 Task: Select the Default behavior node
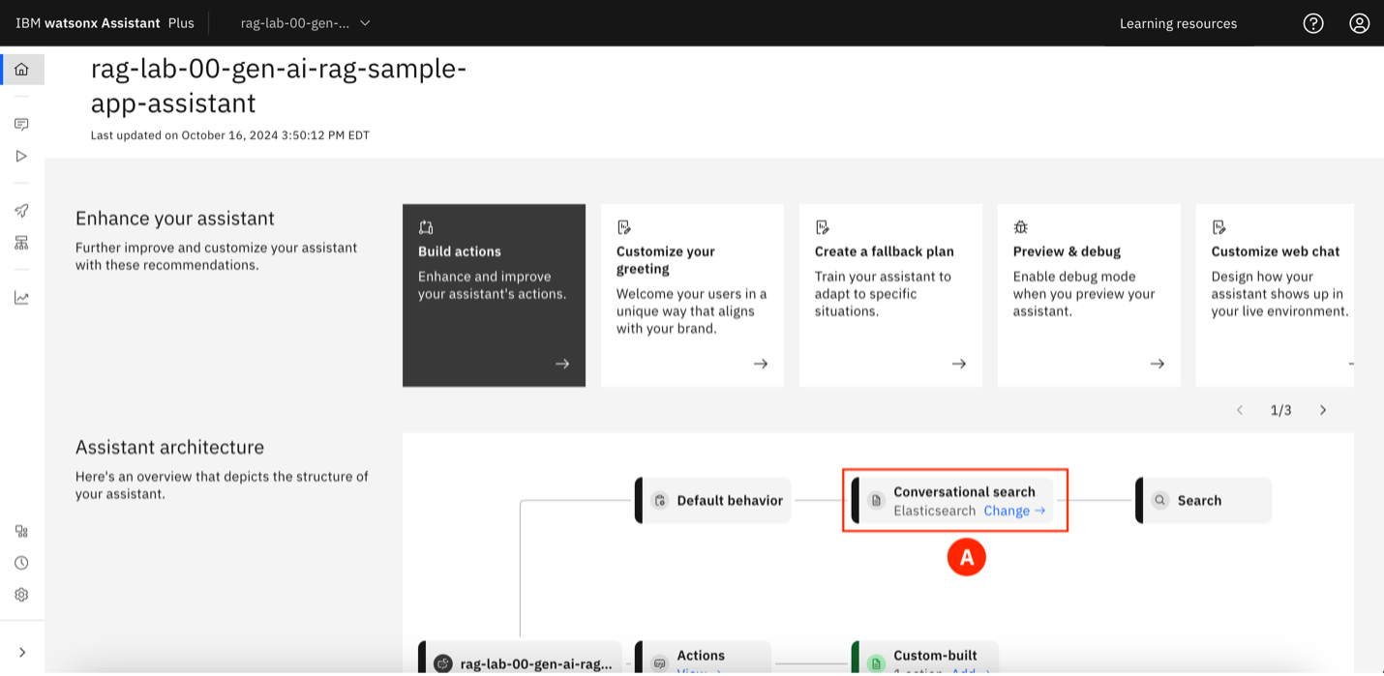click(714, 500)
